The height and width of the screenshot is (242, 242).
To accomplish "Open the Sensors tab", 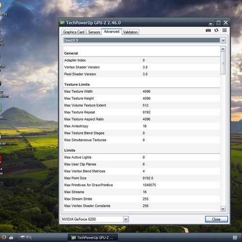I will tap(94, 32).
